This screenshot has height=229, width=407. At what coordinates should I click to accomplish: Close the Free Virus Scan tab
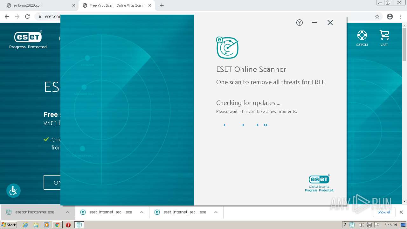pos(150,5)
